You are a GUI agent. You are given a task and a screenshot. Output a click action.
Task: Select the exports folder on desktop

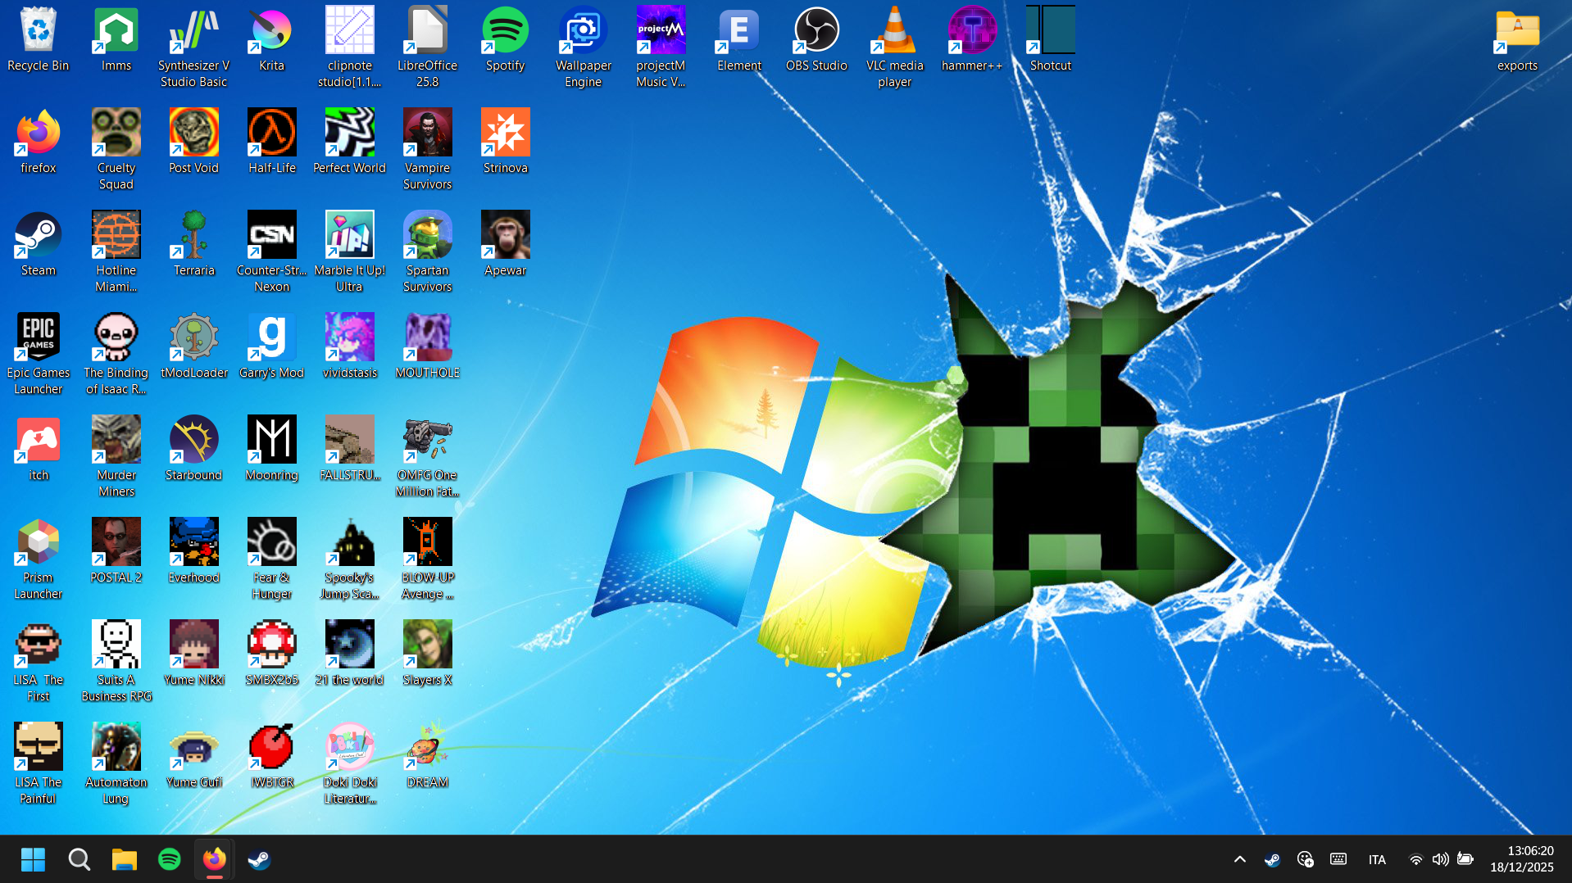click(1517, 40)
